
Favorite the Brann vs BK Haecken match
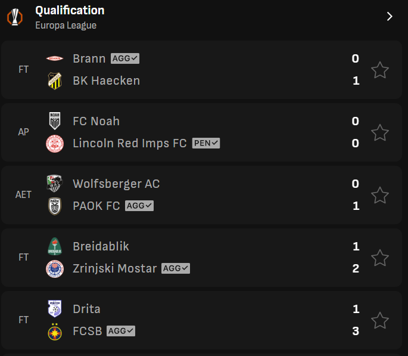tap(380, 70)
